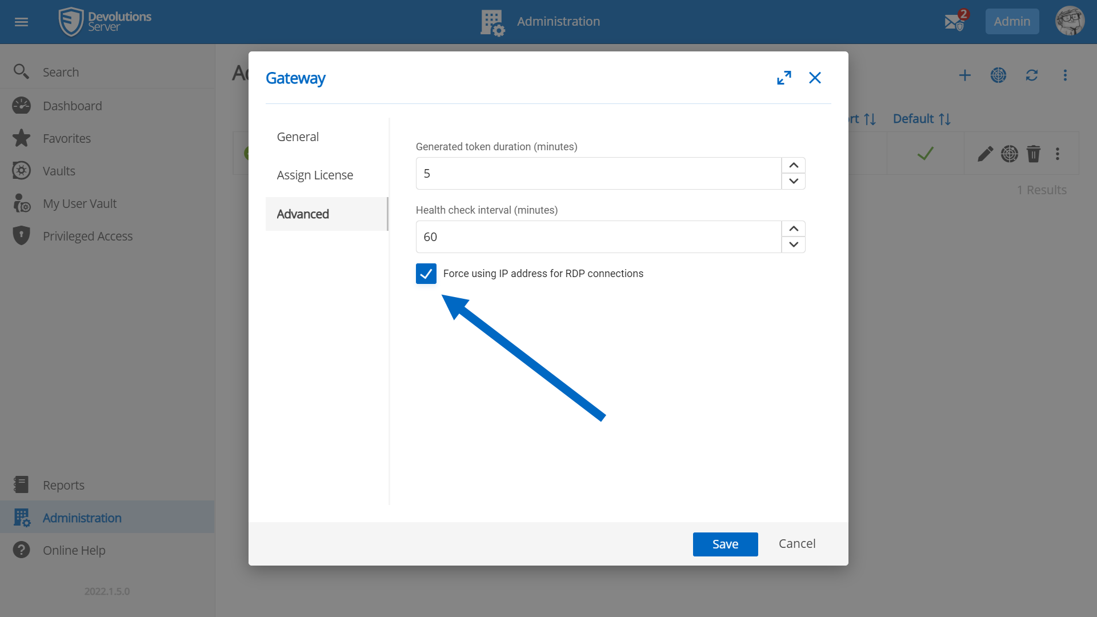Save the gateway settings
This screenshot has height=617, width=1097.
pyautogui.click(x=725, y=544)
